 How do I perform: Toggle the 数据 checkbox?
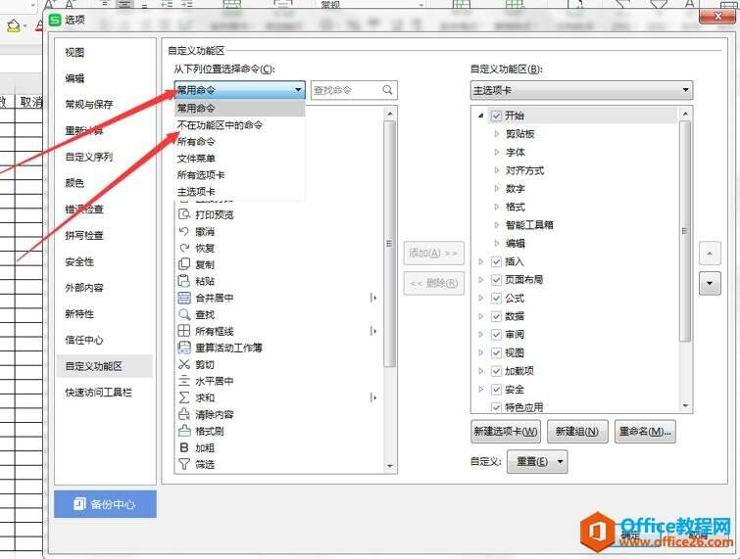pyautogui.click(x=496, y=316)
